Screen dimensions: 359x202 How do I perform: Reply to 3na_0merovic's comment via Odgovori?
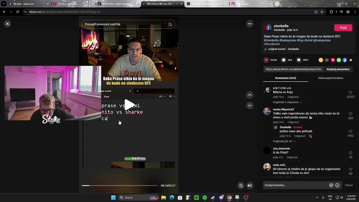click(x=292, y=157)
